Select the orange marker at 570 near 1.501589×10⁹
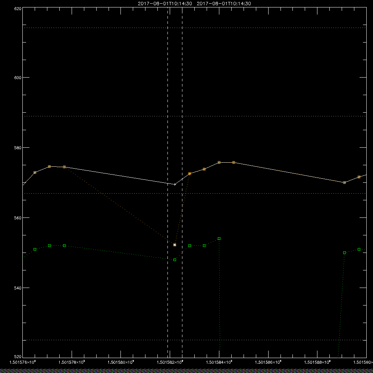 (344, 182)
